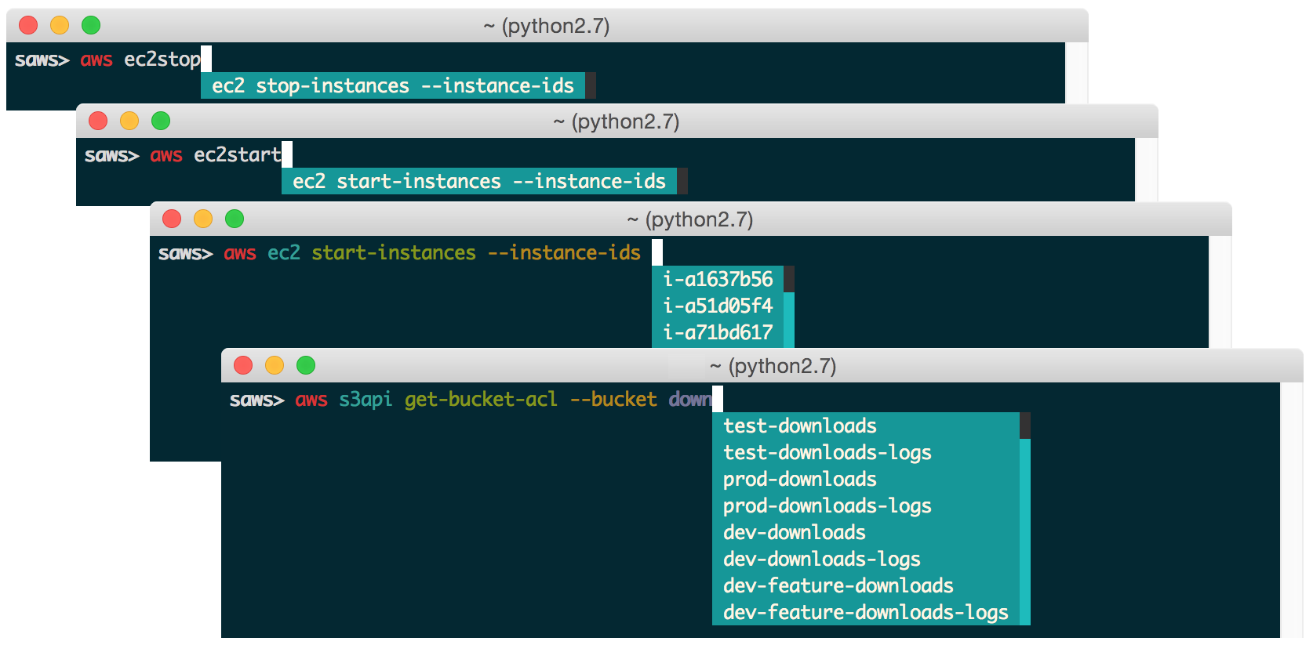Viewport: 1313px width, 652px height.
Task: Click 'start-instances' in third terminal command
Action: tap(394, 252)
